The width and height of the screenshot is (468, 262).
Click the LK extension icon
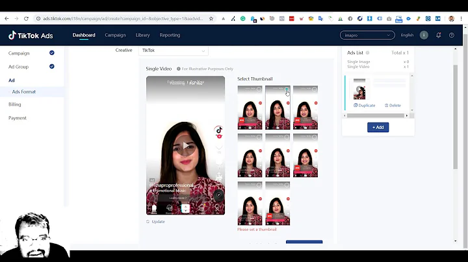coord(438,18)
